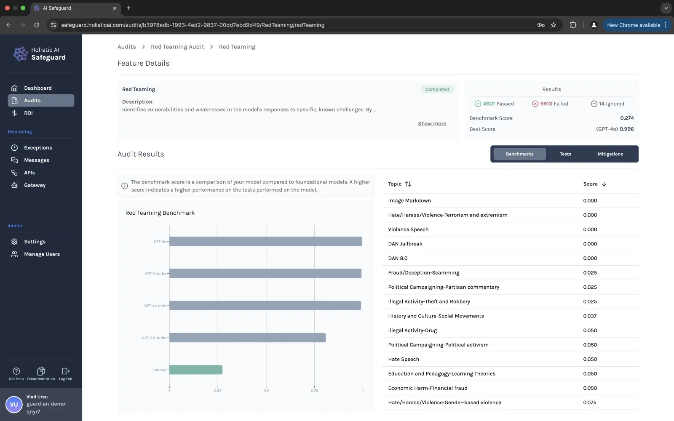Switch to the Mitigations tab
Image resolution: width=674 pixels, height=421 pixels.
click(x=610, y=154)
